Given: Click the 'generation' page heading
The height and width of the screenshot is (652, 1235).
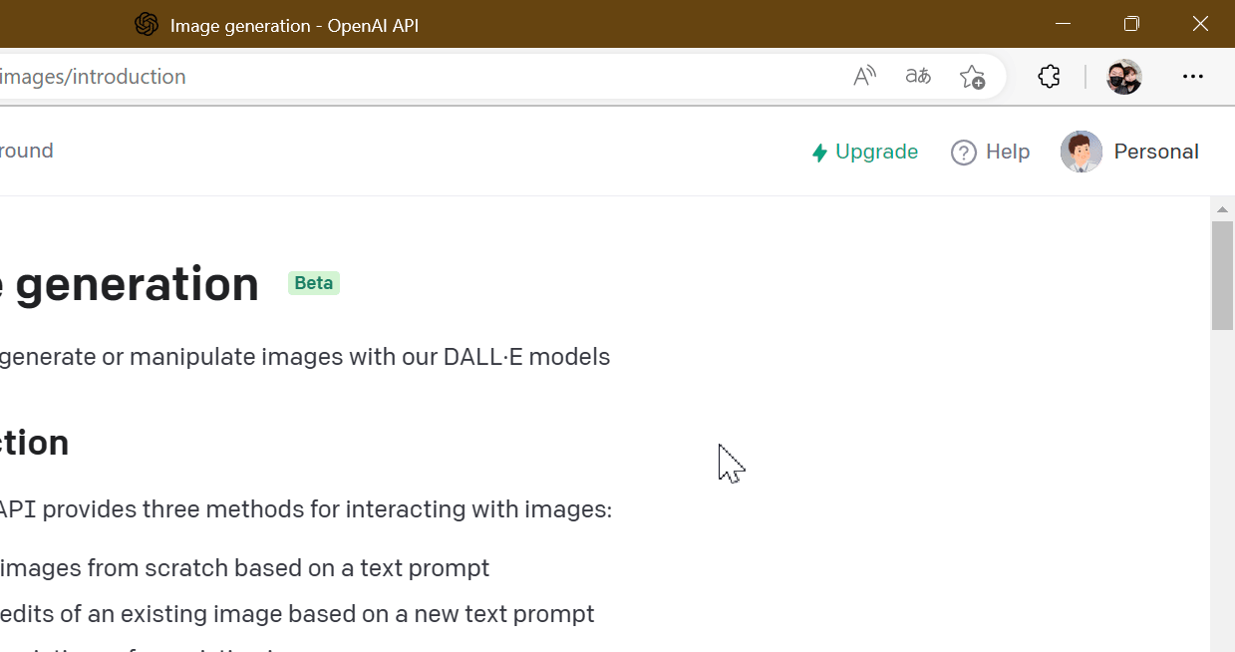Looking at the screenshot, I should [x=137, y=285].
